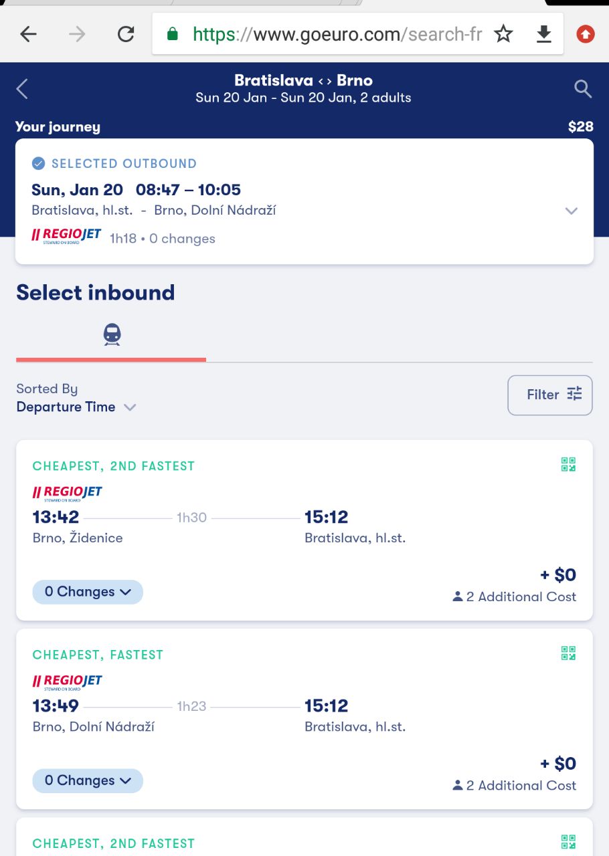Select the train transport tab
609x856 pixels.
112,334
